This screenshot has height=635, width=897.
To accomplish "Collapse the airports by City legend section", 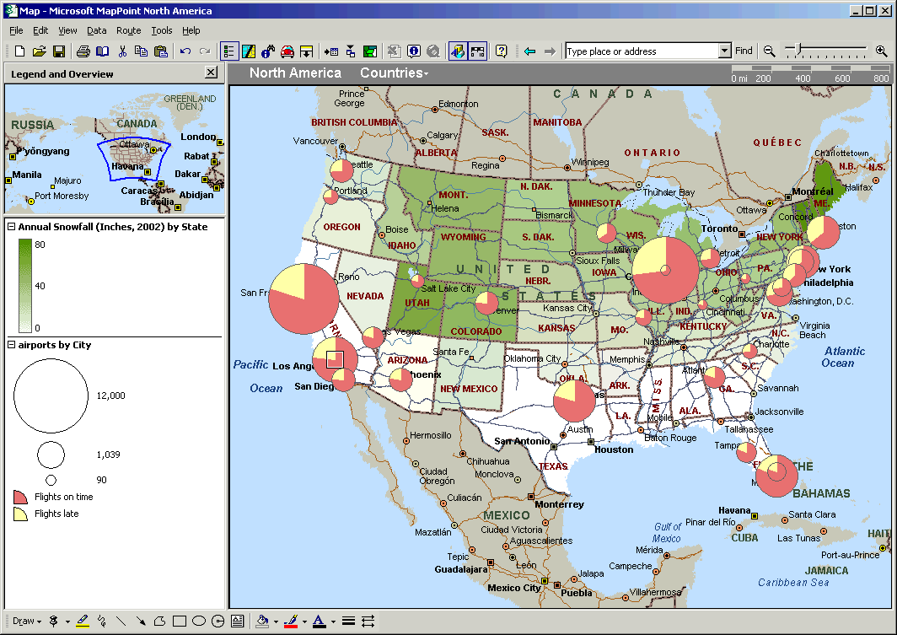I will (11, 344).
